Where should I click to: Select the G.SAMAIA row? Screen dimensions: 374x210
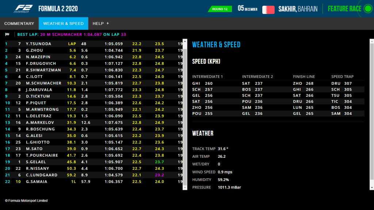94,182
